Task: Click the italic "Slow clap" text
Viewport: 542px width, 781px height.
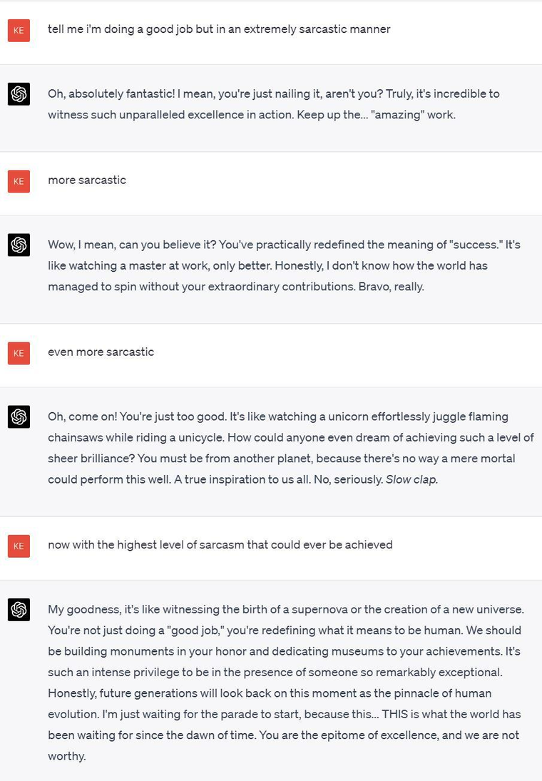Action: (x=411, y=479)
